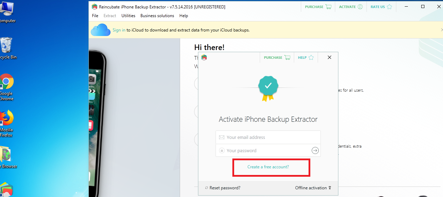Image resolution: width=443 pixels, height=197 pixels.
Task: Click the Computer desktop icon
Action: 7,12
